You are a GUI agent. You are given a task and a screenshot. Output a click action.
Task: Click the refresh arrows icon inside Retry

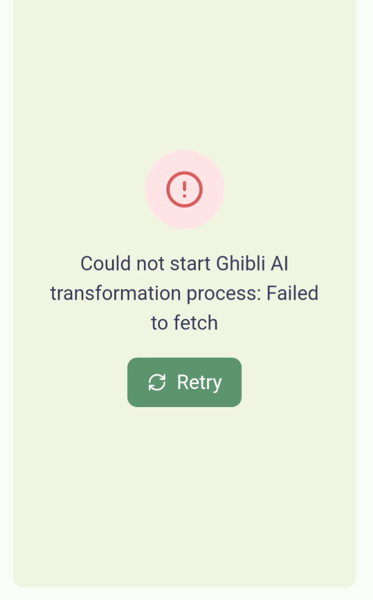click(157, 382)
